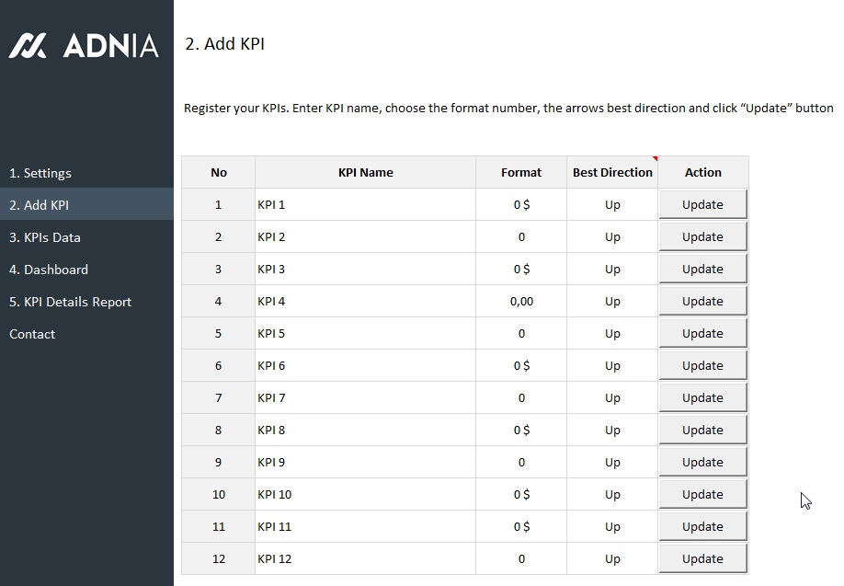Change Best Direction for KPI 3
The height and width of the screenshot is (586, 844).
pos(612,270)
